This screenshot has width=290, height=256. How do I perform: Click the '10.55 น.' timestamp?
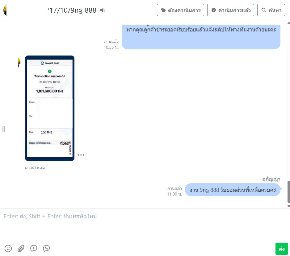[111, 47]
